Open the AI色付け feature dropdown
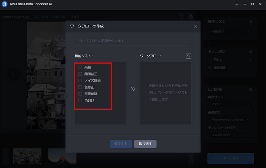Screen dimensions: 266x168 point(230,31)
